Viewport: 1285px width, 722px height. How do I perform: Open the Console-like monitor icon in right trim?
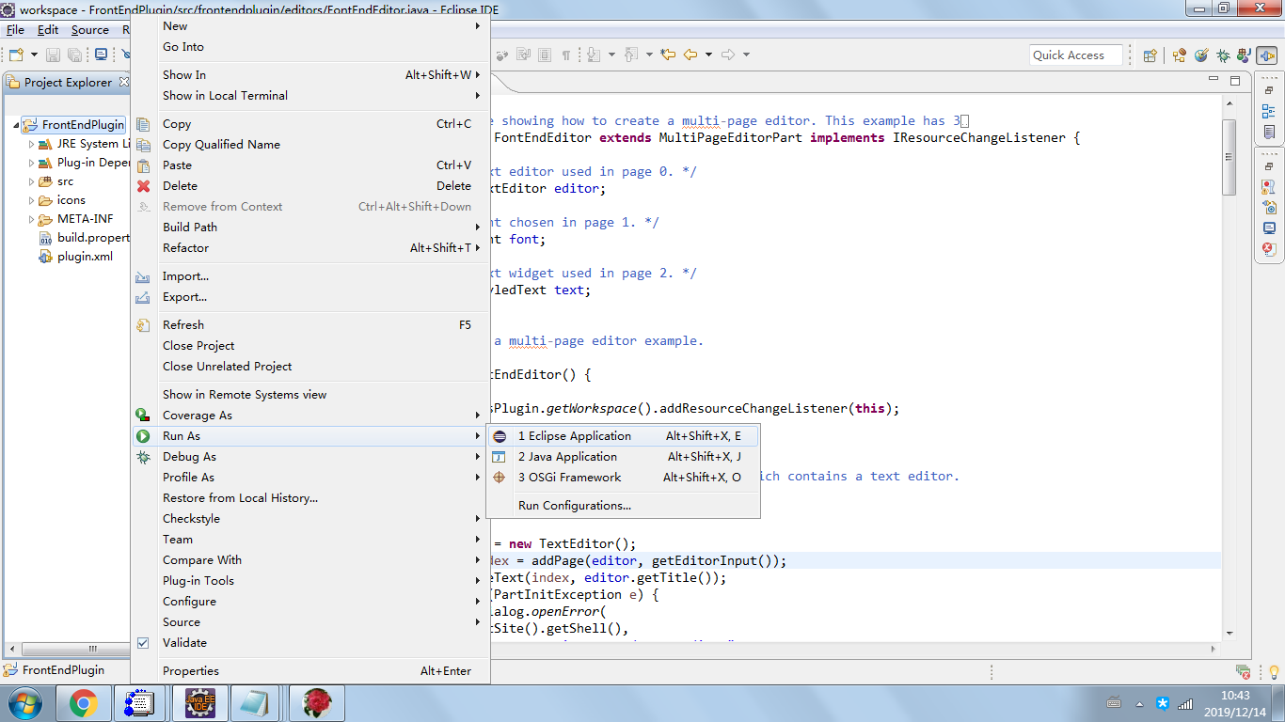tap(1269, 228)
